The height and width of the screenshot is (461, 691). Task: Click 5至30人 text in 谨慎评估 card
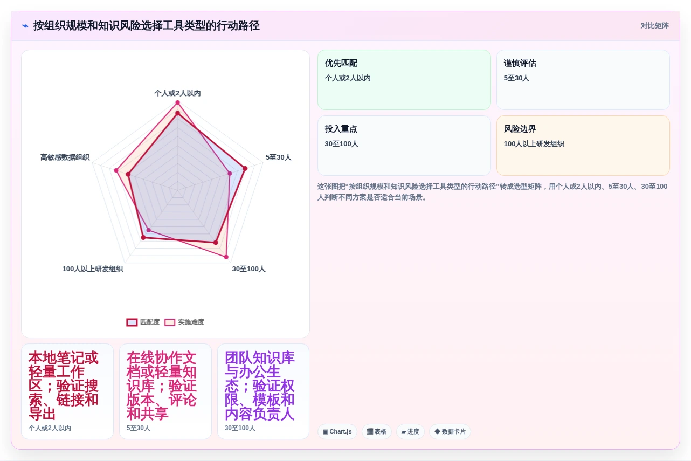516,78
